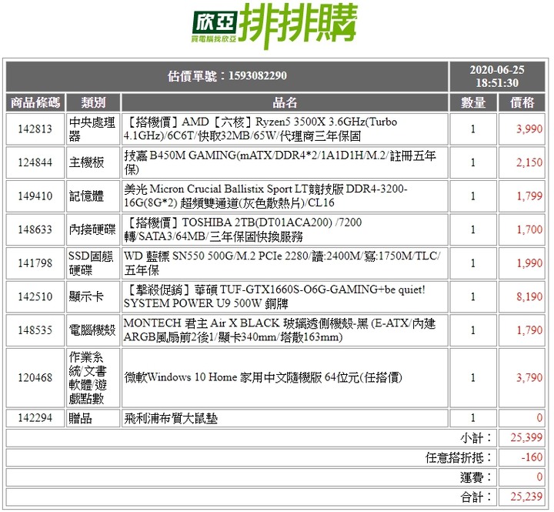Click the price 1,790
This screenshot has height=512, width=554.
[529, 330]
